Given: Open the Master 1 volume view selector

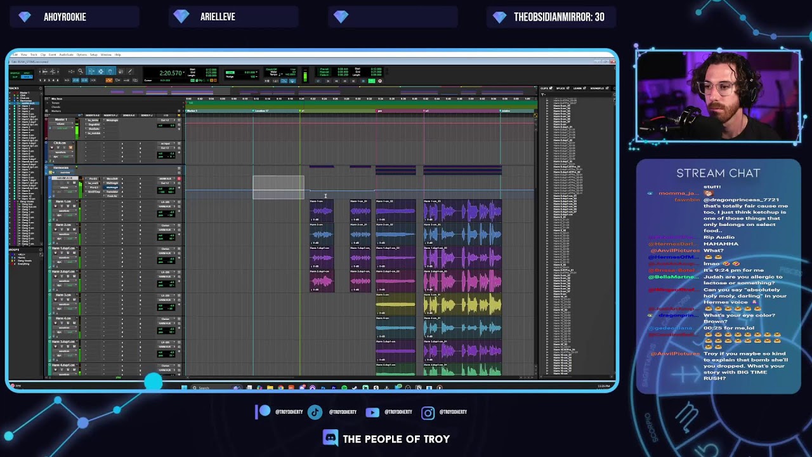Looking at the screenshot, I should click(x=60, y=124).
